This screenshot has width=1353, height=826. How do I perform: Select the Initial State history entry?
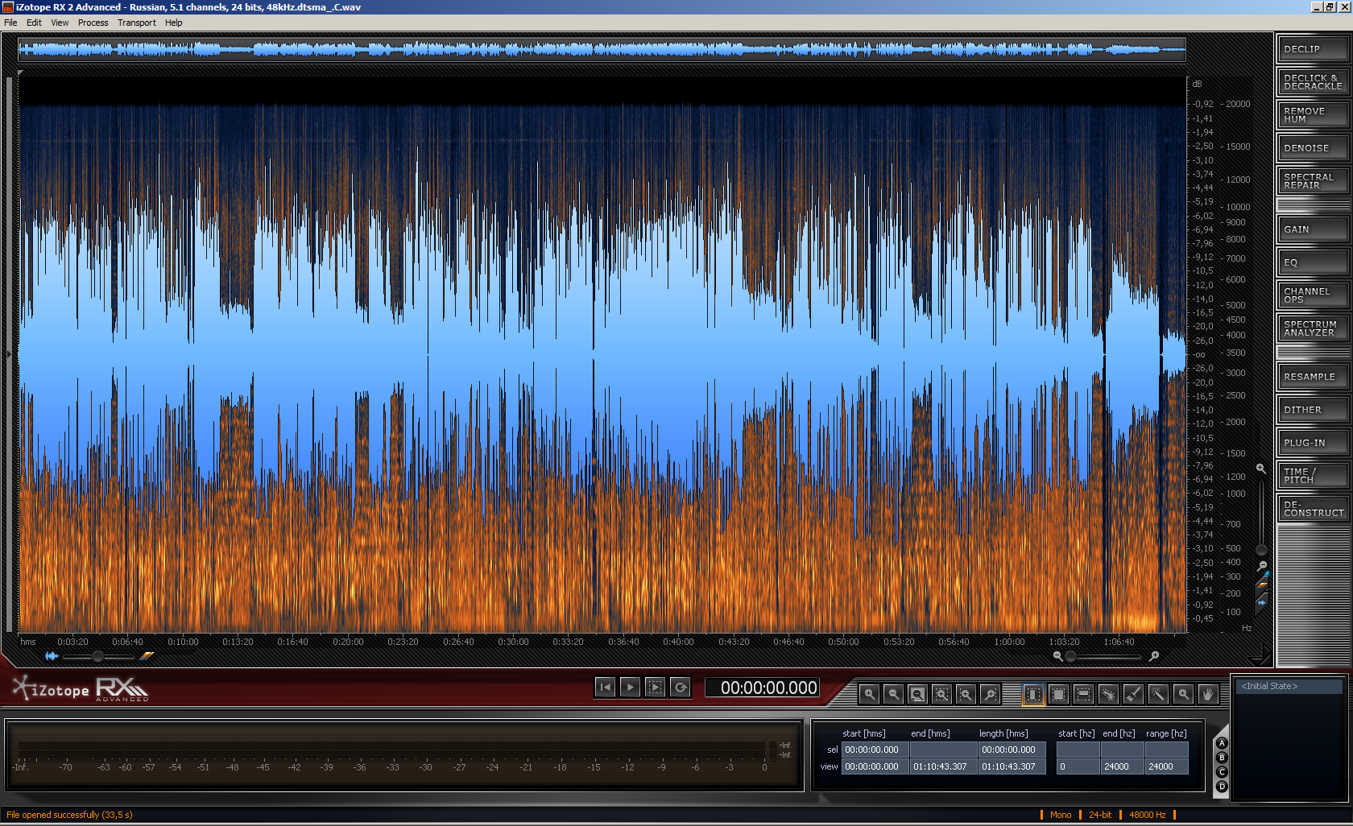[x=1289, y=686]
